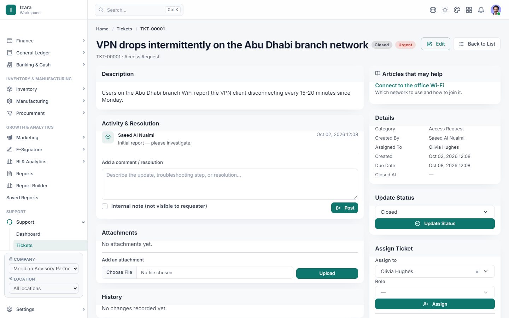Click the Procurement cart icon
Screen dimensions: 509x318
click(10, 113)
